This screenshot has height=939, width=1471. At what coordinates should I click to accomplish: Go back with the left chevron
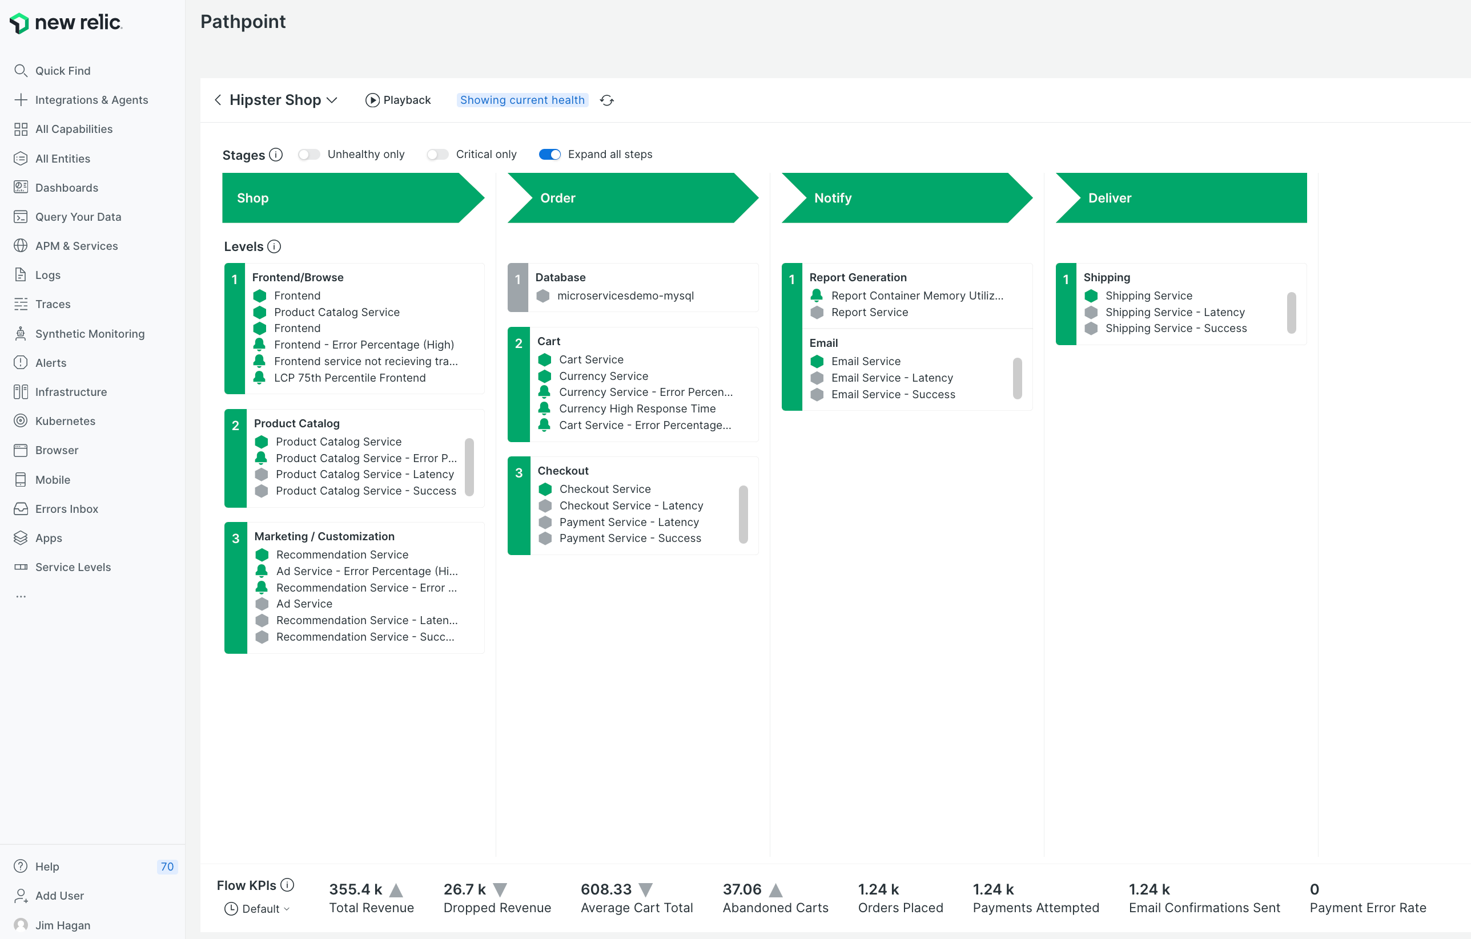(218, 99)
